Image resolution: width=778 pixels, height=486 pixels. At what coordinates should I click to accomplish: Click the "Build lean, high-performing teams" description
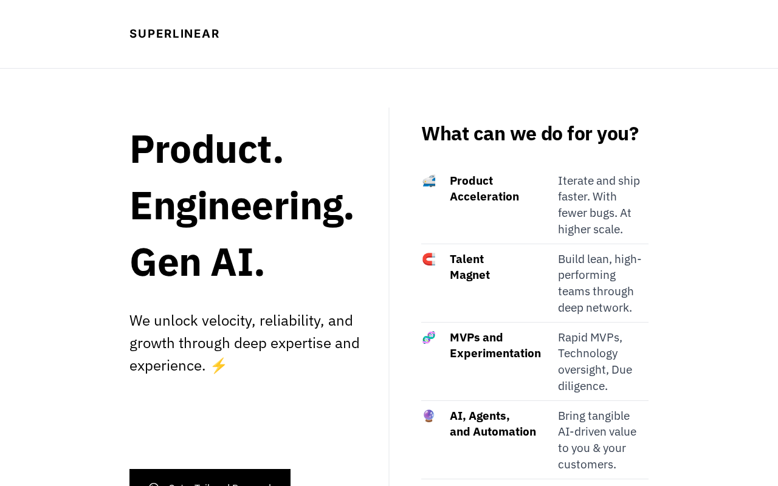[x=599, y=283]
